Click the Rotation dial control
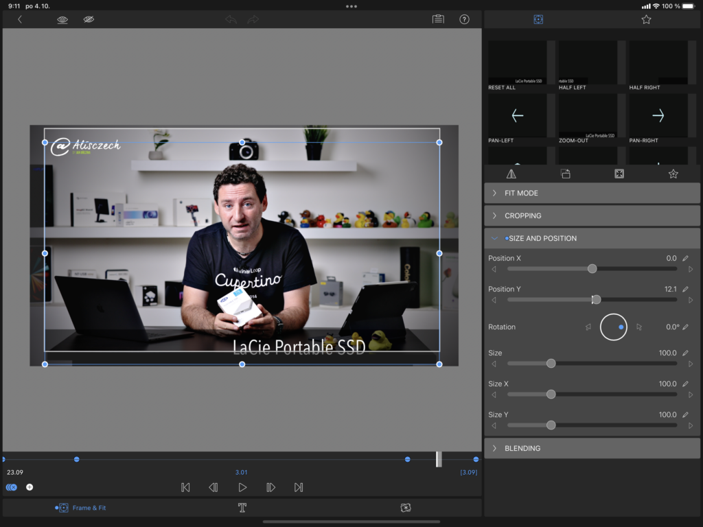Screen dimensions: 703x527 coord(613,327)
